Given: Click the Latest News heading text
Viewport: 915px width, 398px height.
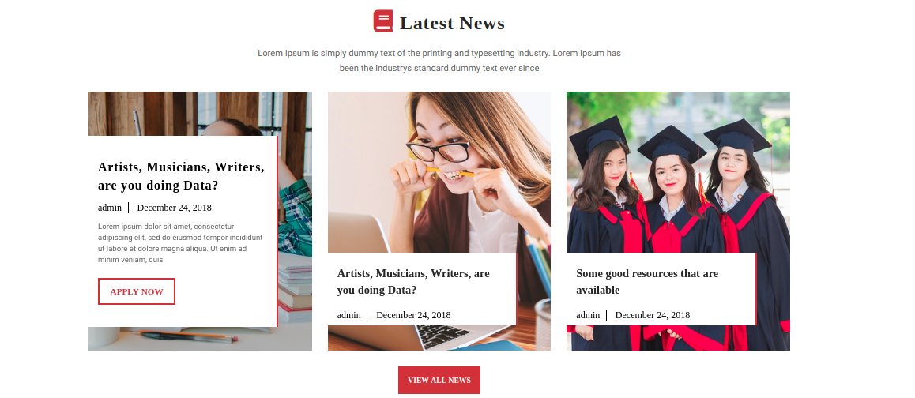Looking at the screenshot, I should (452, 24).
